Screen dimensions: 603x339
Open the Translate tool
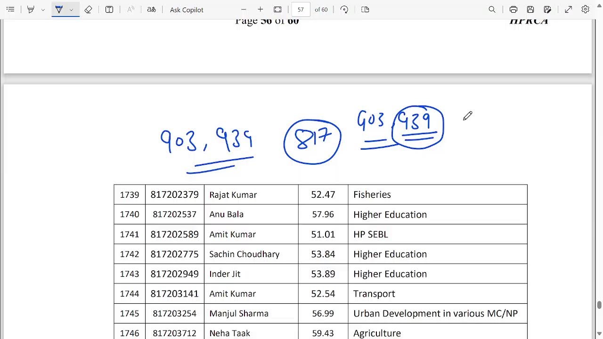pyautogui.click(x=151, y=9)
